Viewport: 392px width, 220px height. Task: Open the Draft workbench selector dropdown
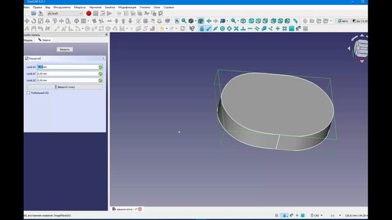[x=65, y=13]
